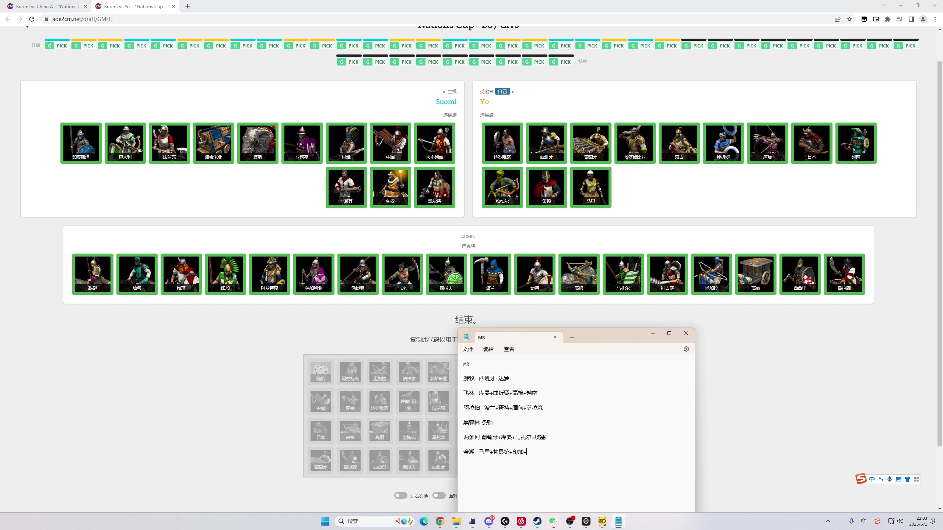The image size is (943, 530).
Task: Click the 波斯 (Persians) elephant civ icon
Action: [x=257, y=143]
